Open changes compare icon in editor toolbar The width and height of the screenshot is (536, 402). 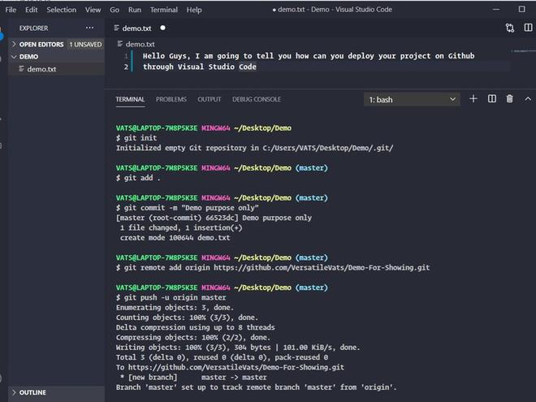pos(510,28)
